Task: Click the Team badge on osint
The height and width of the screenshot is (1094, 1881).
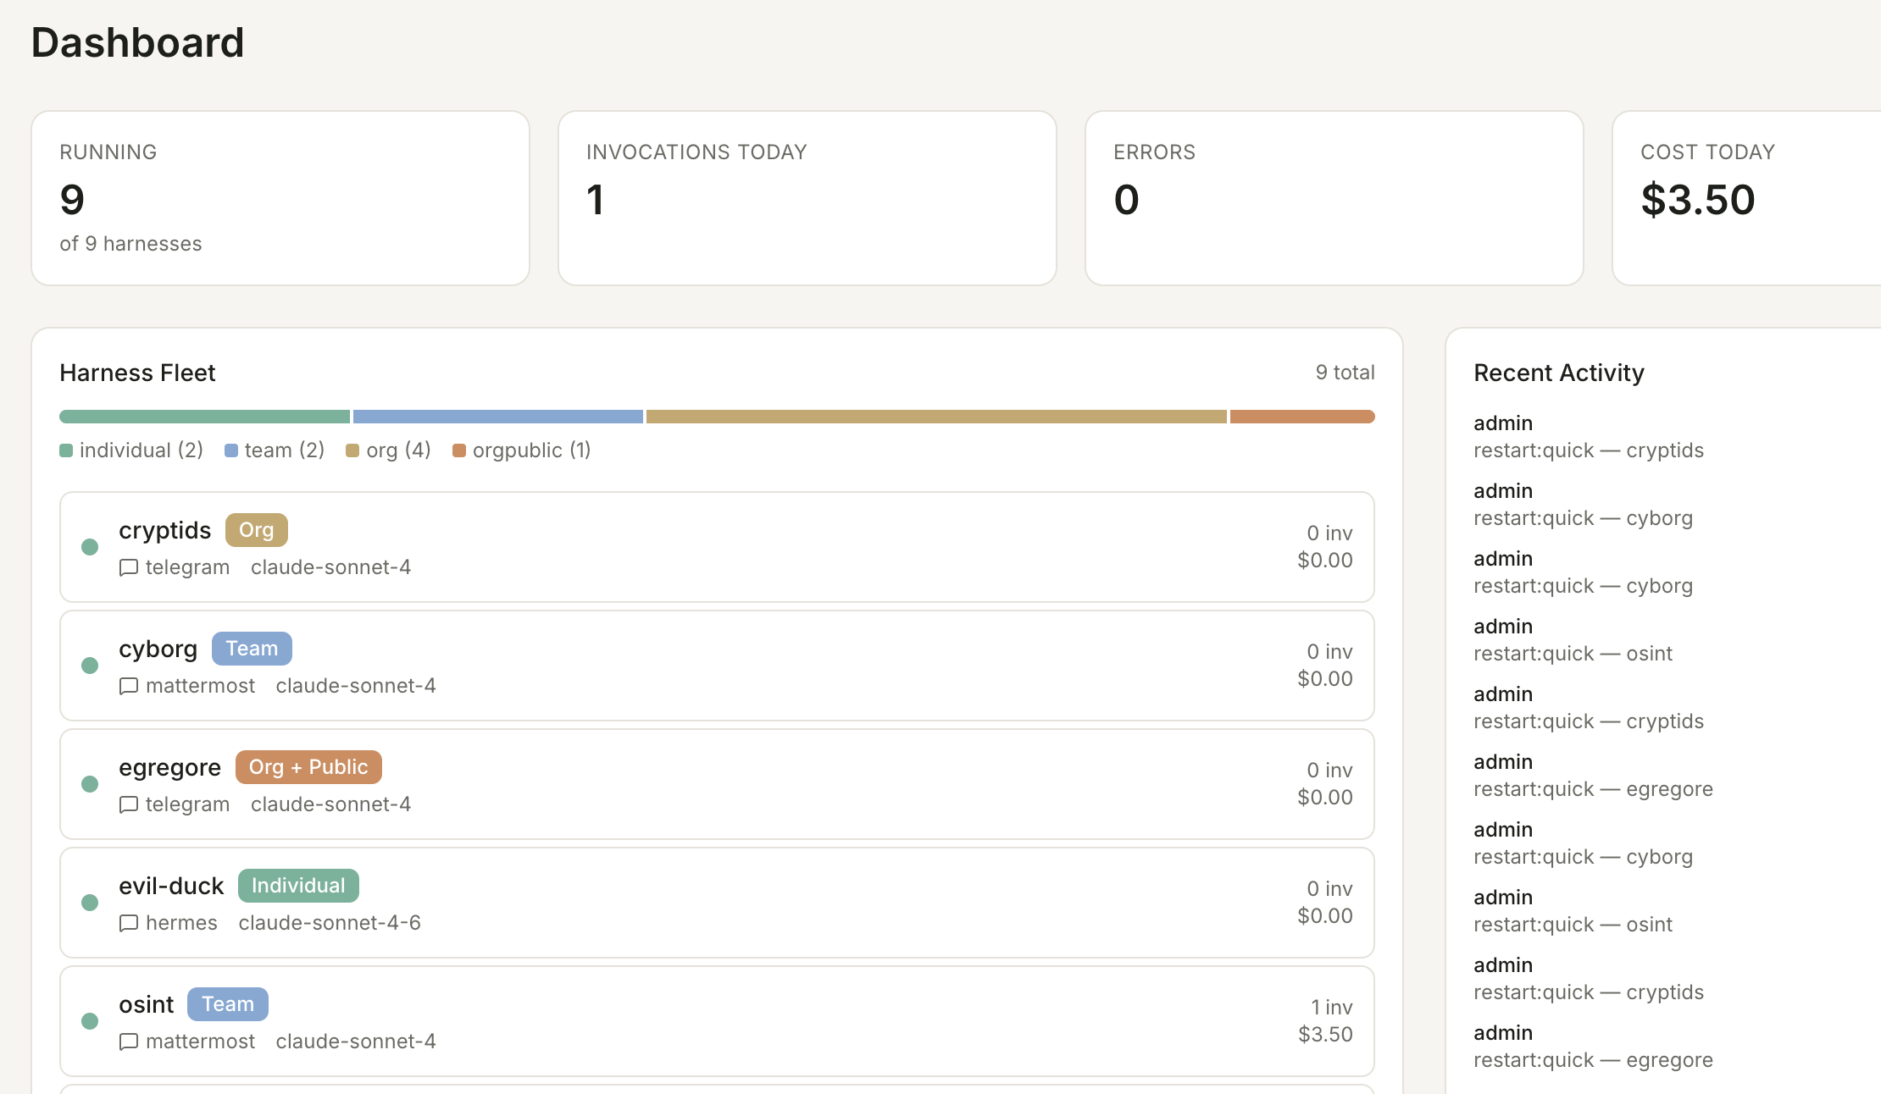Action: tap(228, 1004)
